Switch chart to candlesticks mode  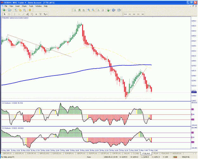(80, 10)
